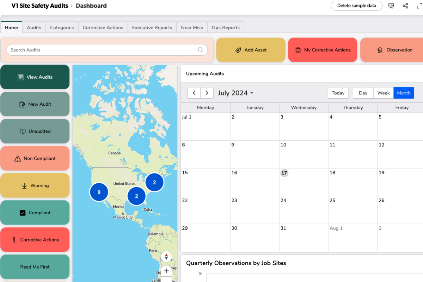Open the Non Compliant audits list
The width and height of the screenshot is (423, 282).
coord(35,159)
